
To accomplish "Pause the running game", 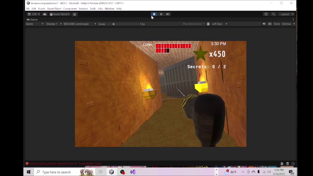I will [x=161, y=14].
